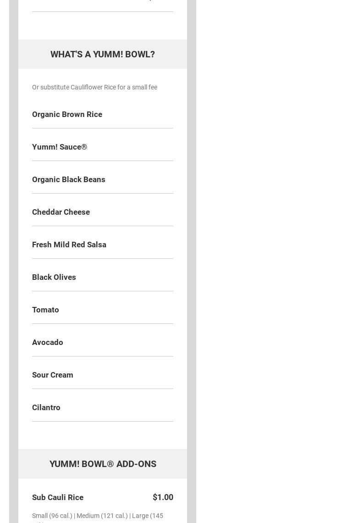Click the Cheddar Cheese ingredient
353x523 pixels.
[x=61, y=212]
